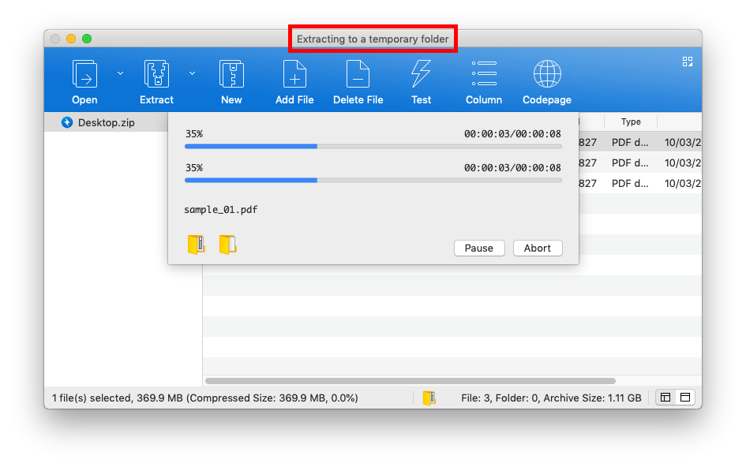Open the Codepage globe icon
746x467 pixels.
[547, 74]
